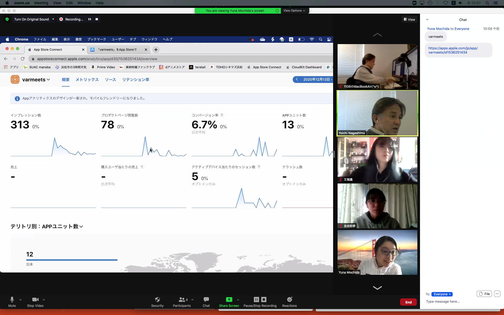Expand the Everyone recipient dropdown in chat
The height and width of the screenshot is (315, 504).
(442, 294)
